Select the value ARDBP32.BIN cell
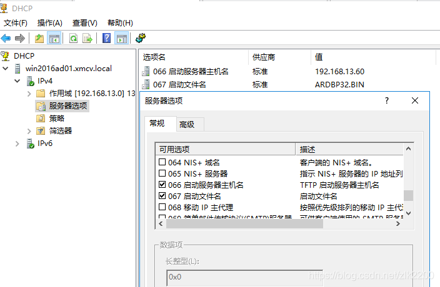The image size is (440, 287). point(339,85)
